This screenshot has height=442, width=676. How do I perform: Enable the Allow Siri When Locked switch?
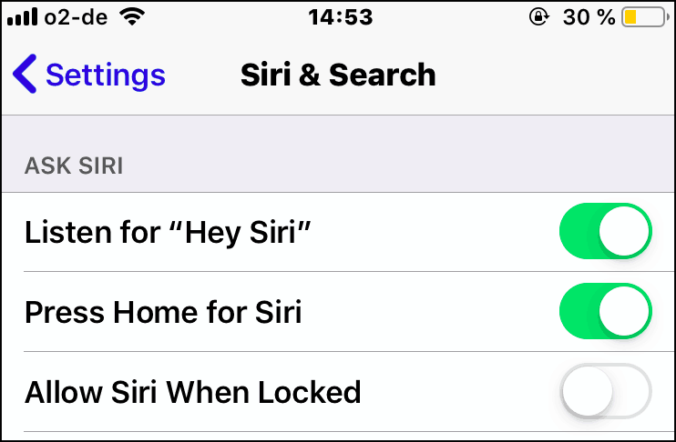[x=606, y=391]
